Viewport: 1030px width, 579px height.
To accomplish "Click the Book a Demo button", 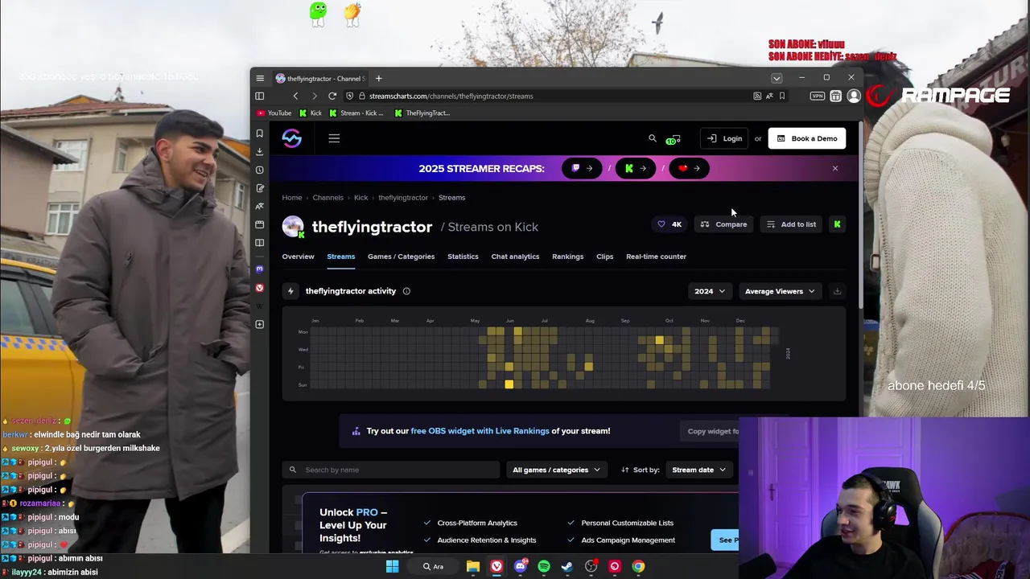I will click(806, 138).
